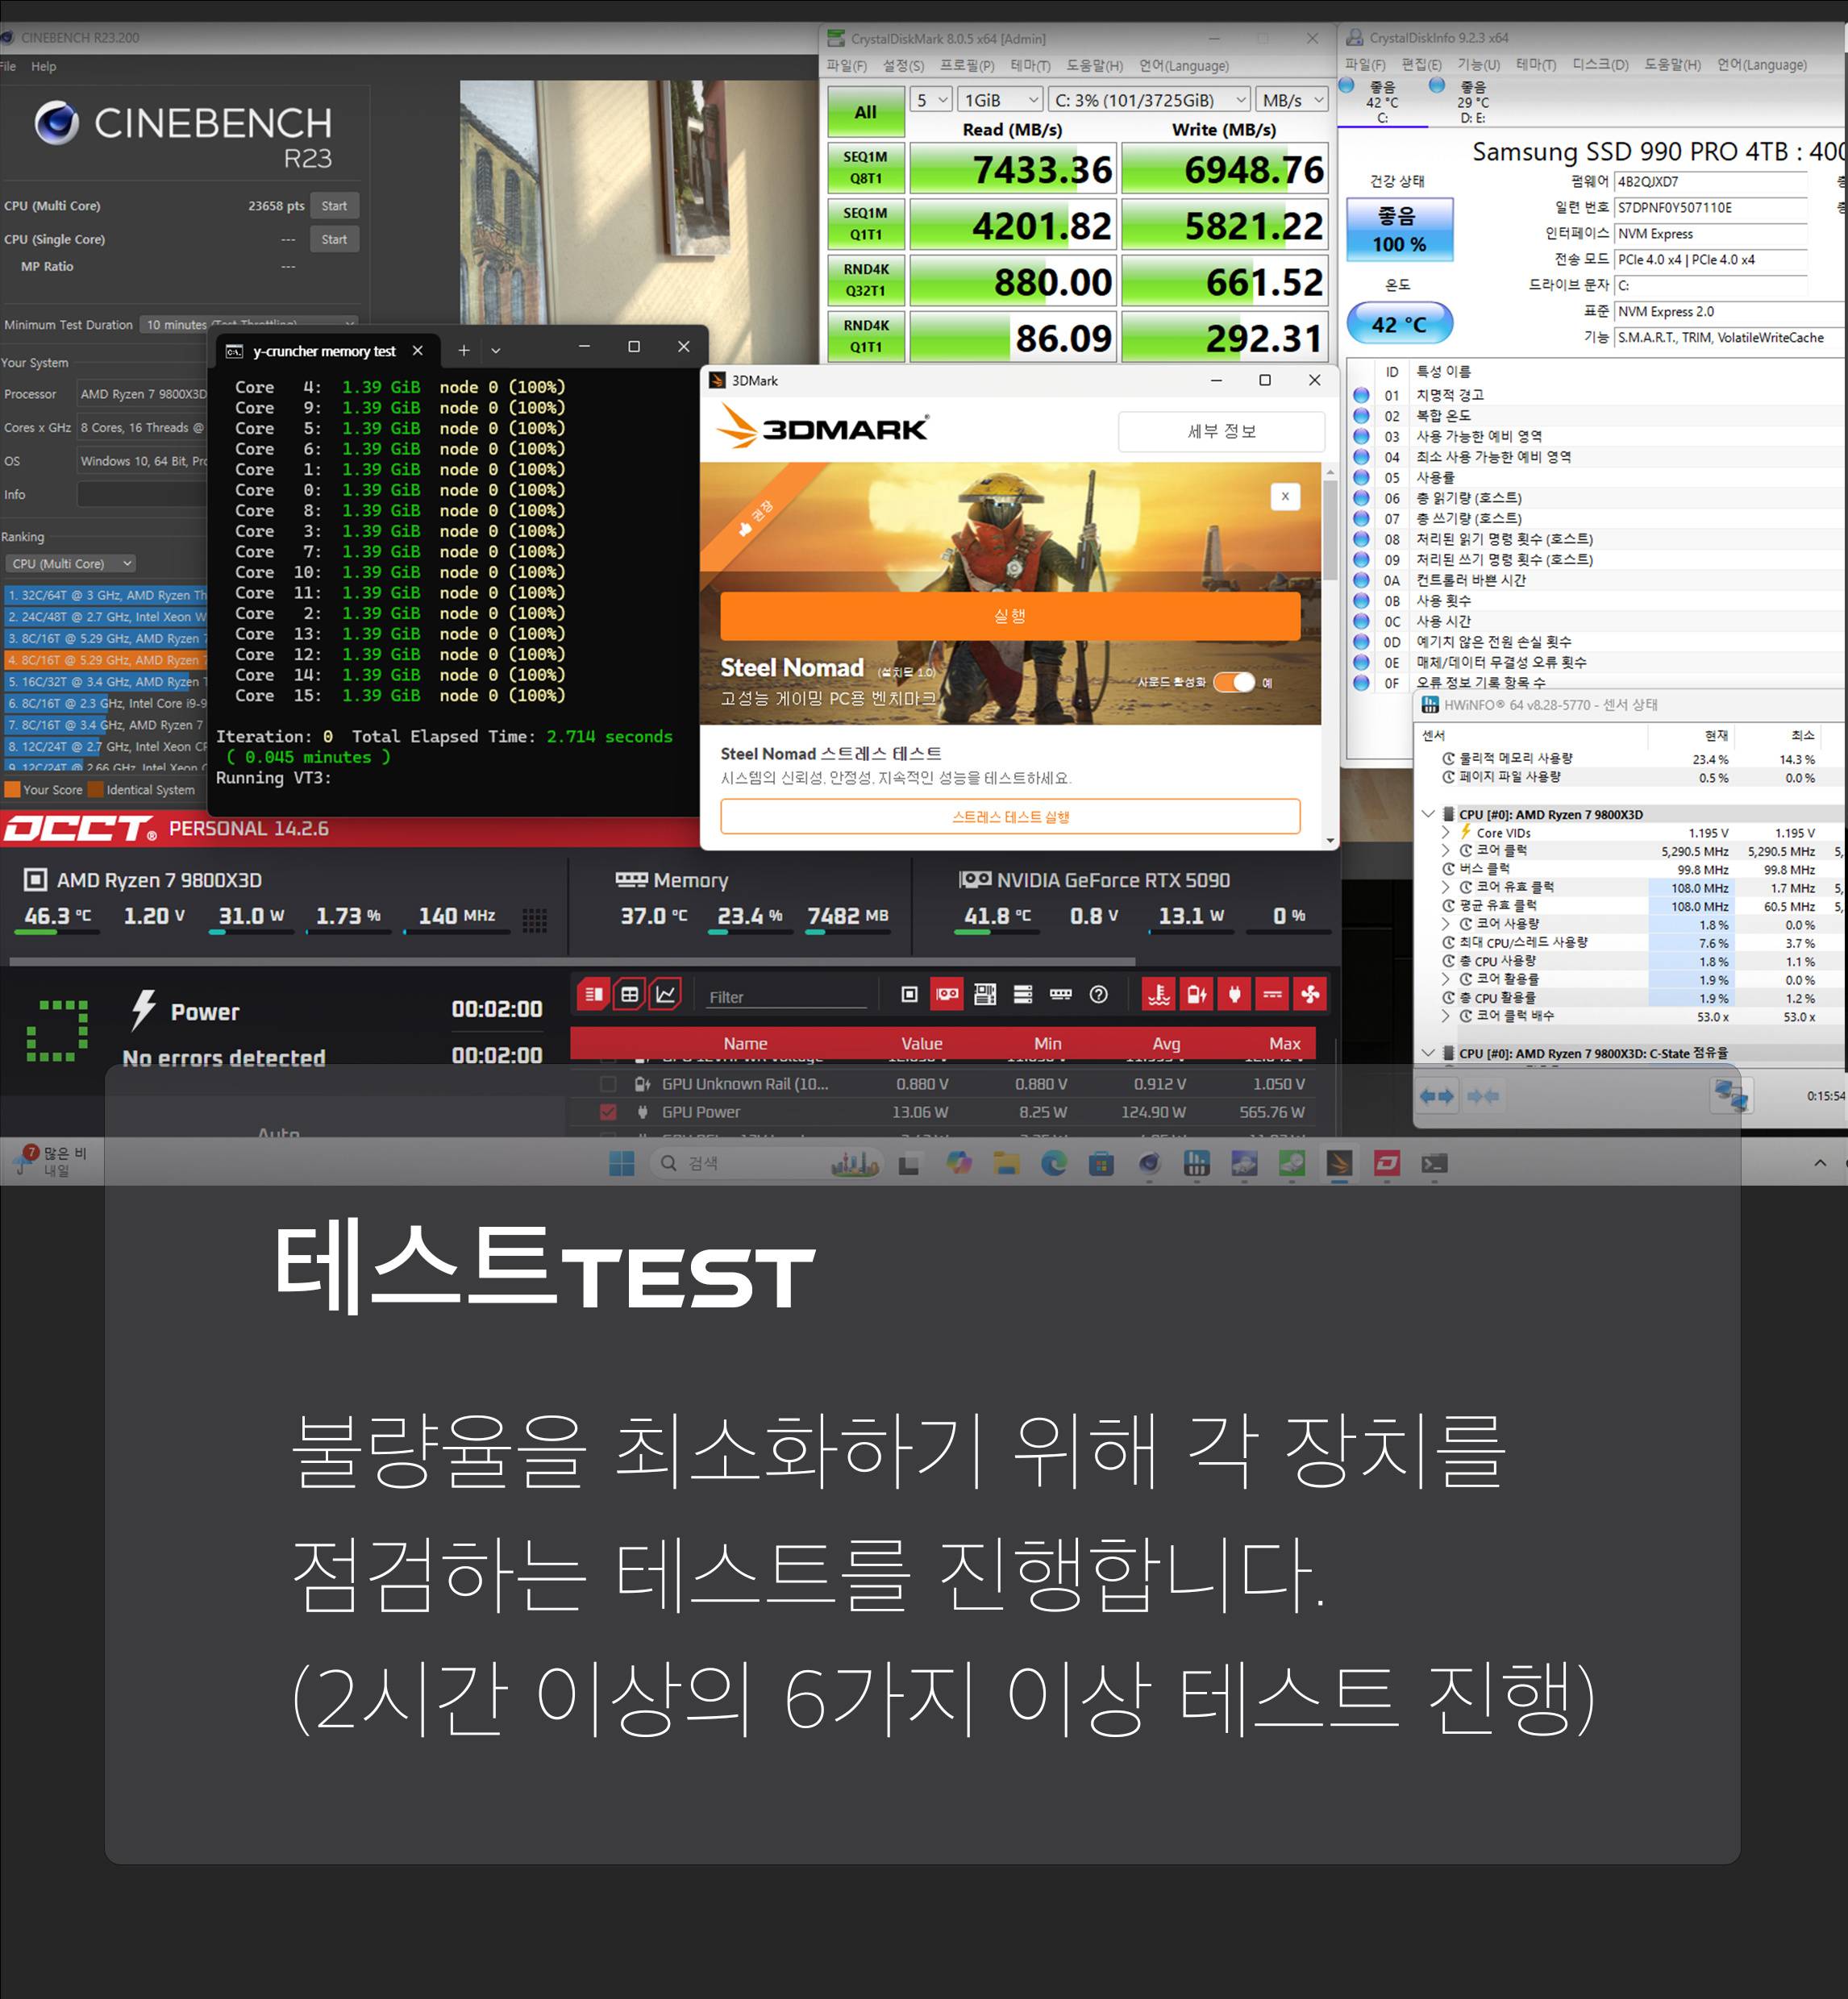Toggle OCCT fan sensor filter
This screenshot has width=1848, height=1999.
[x=1311, y=995]
